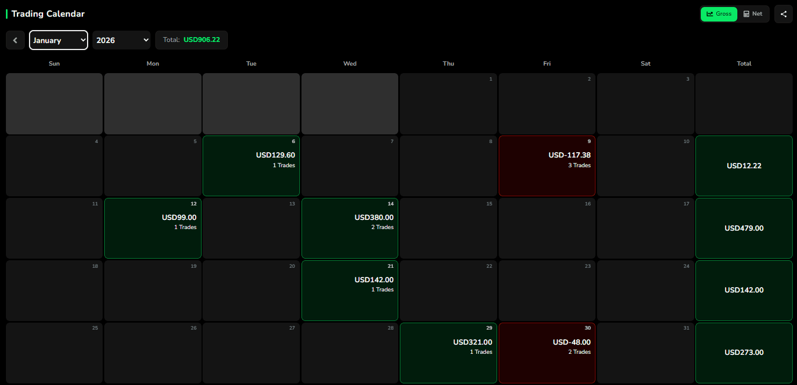The width and height of the screenshot is (797, 385).
Task: Select January 29 with USD321.00 gain
Action: [x=448, y=353]
